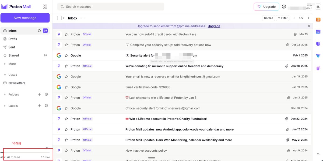The height and width of the screenshot is (161, 323).
Task: Open the Calendar side panel
Action: (x=318, y=32)
